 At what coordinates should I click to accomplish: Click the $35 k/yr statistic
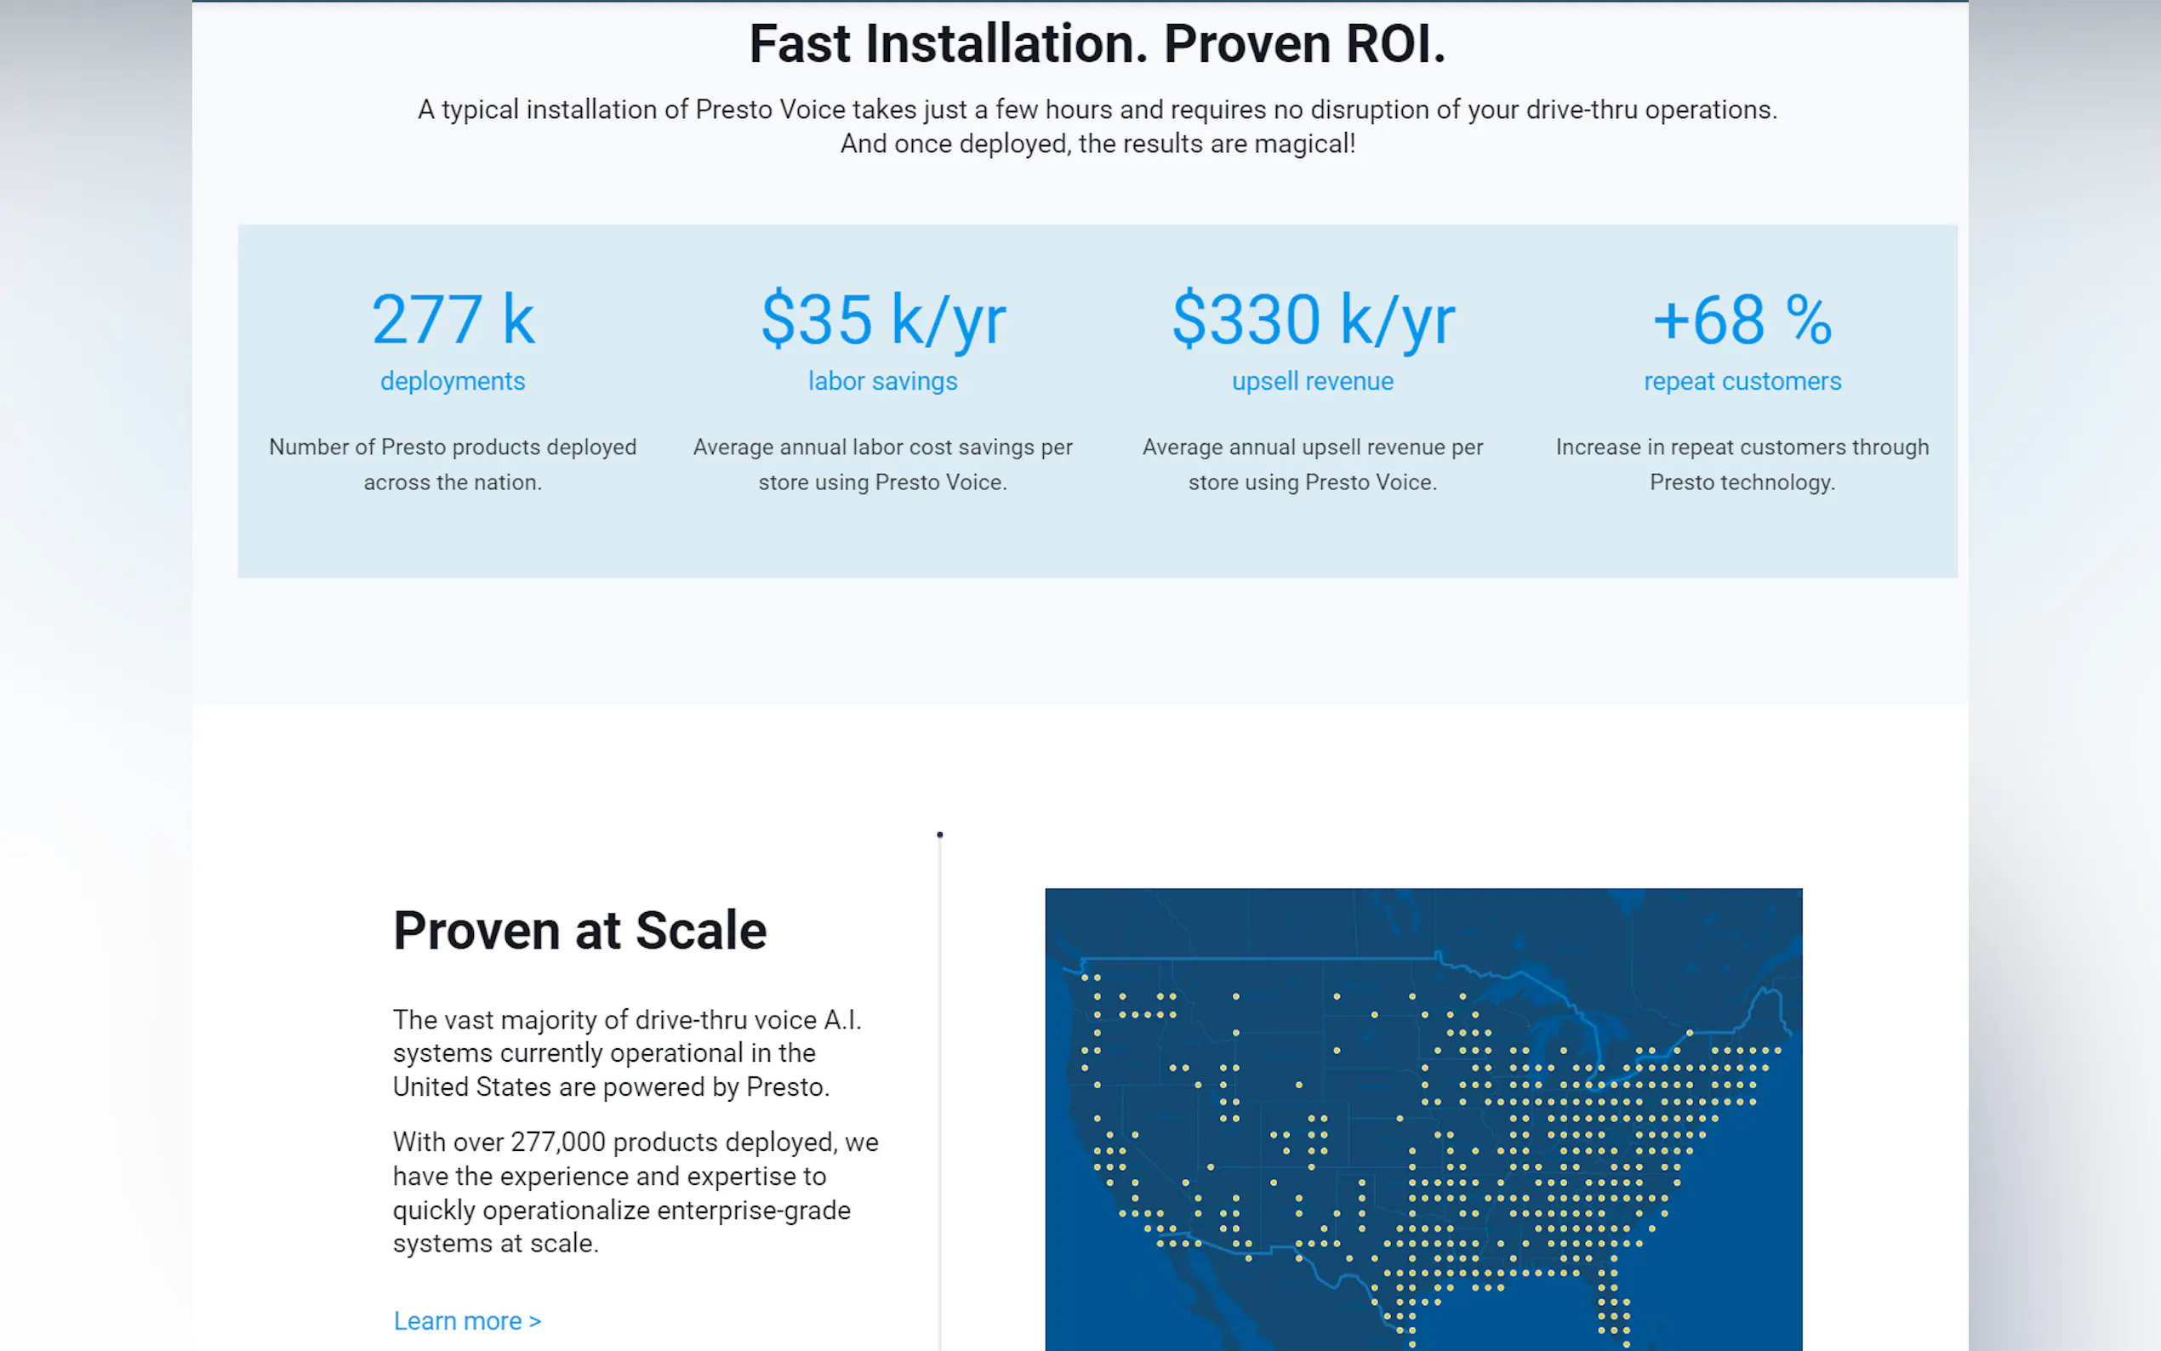click(882, 320)
